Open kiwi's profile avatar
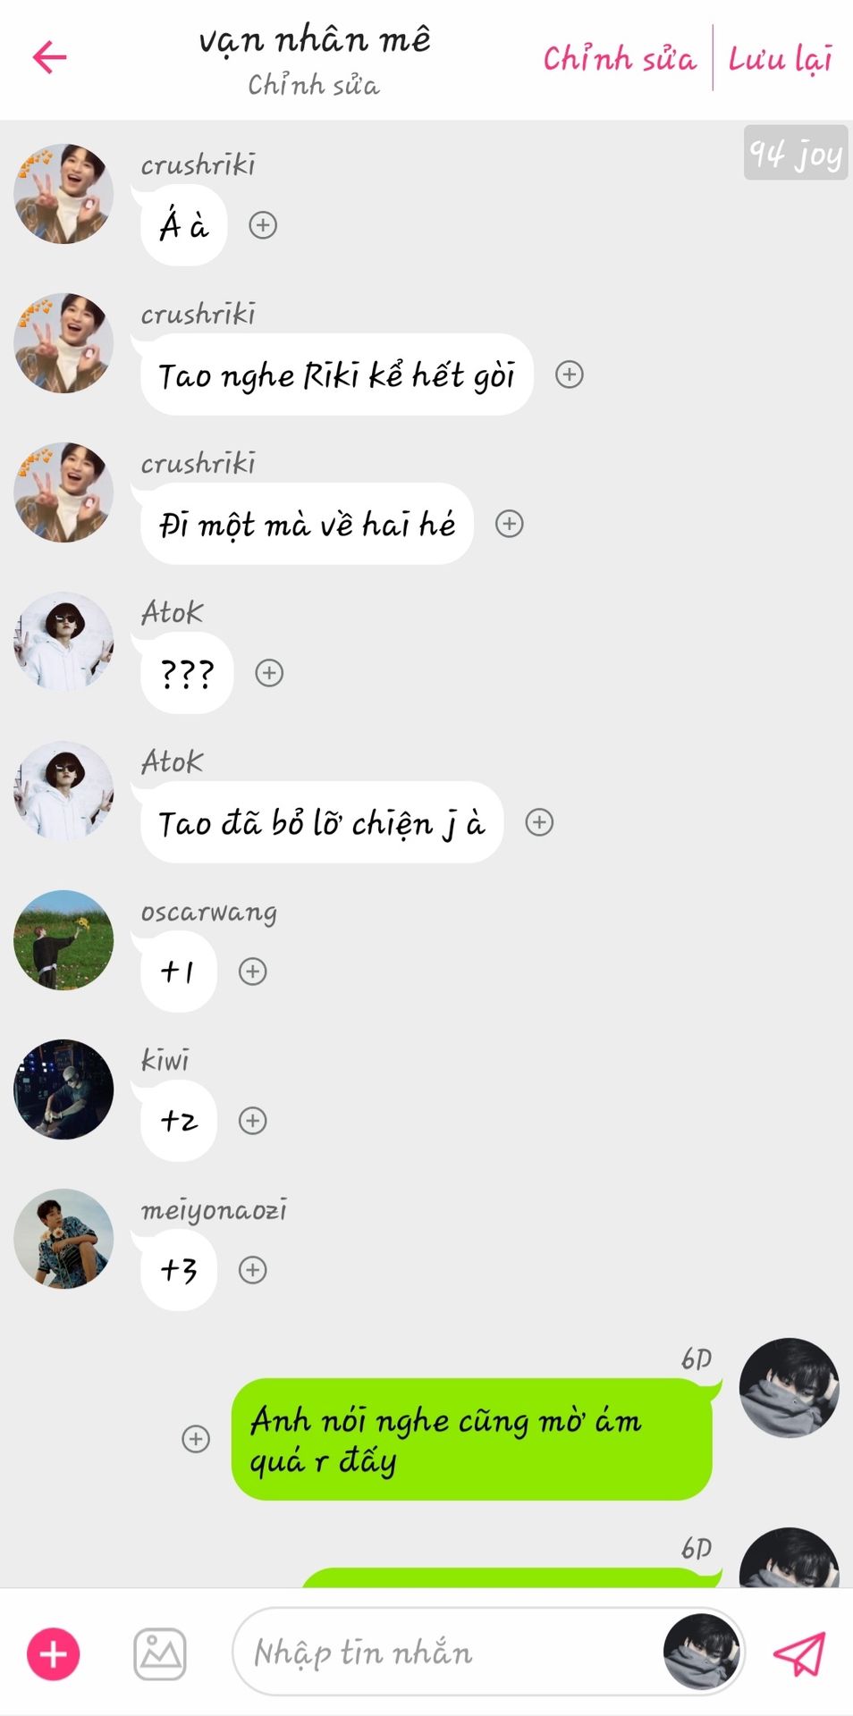 [63, 1089]
